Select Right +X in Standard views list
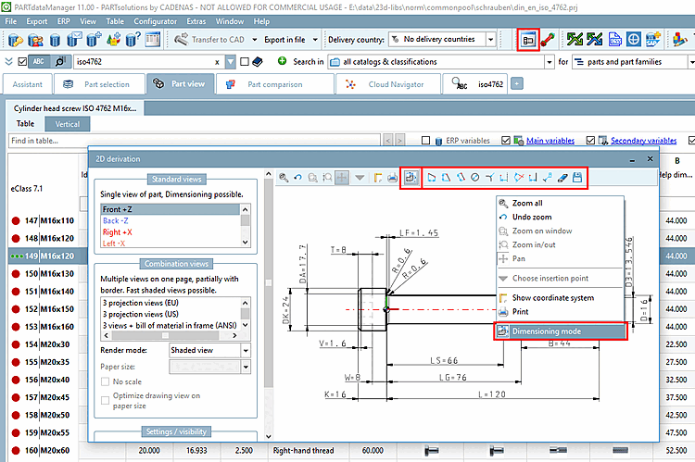The image size is (695, 462). (x=117, y=231)
